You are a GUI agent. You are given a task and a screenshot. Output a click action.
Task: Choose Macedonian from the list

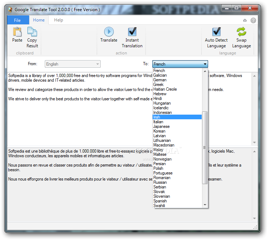177,145
